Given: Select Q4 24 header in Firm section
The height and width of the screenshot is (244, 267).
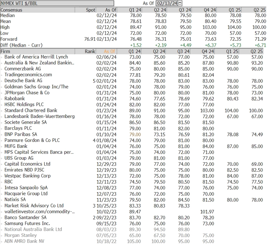Looking at the screenshot, I should click(x=208, y=51).
